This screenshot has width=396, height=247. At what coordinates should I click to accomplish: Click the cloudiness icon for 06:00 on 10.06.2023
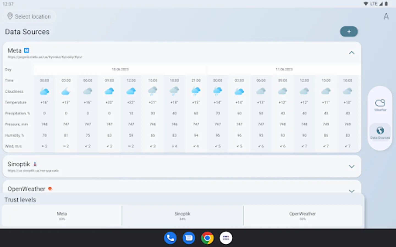tap(88, 91)
